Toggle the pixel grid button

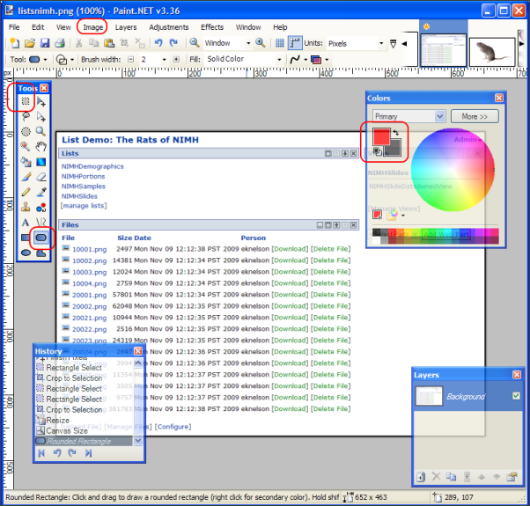[x=280, y=43]
